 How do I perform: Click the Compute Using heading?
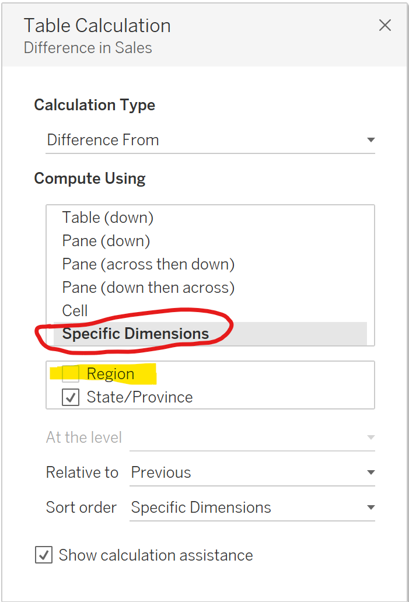pyautogui.click(x=90, y=178)
